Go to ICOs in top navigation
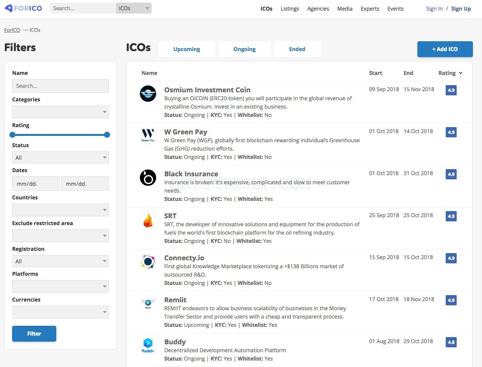Image resolution: width=482 pixels, height=367 pixels. (x=267, y=9)
